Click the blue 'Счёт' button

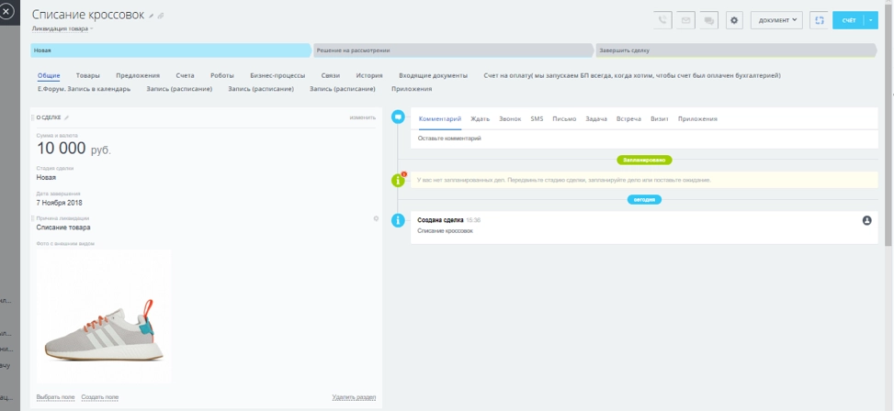point(848,20)
